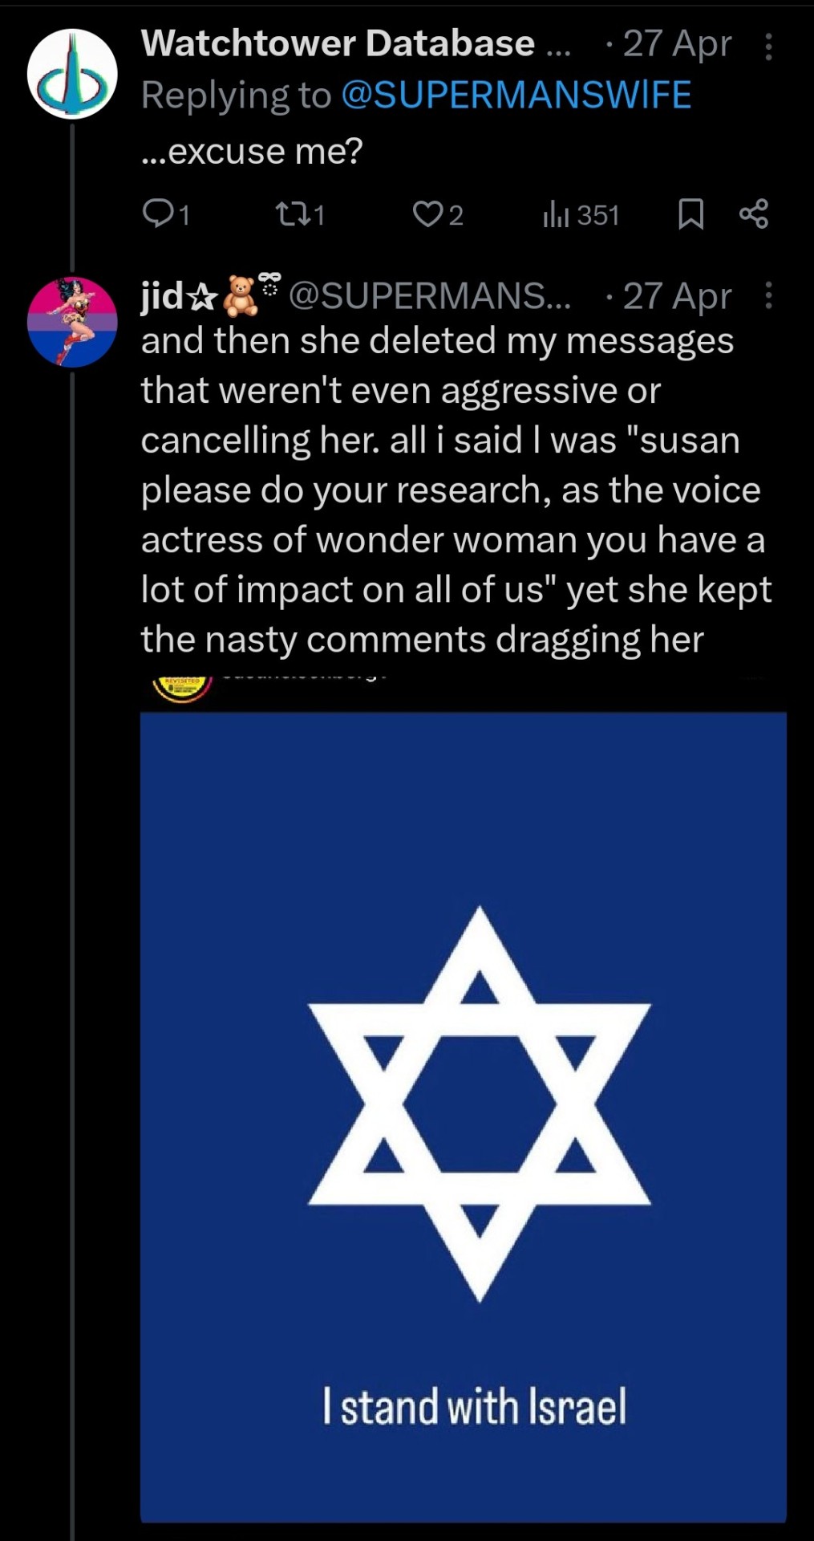The height and width of the screenshot is (1541, 814).
Task: Open Watchtower Database display name
Action: tap(338, 43)
